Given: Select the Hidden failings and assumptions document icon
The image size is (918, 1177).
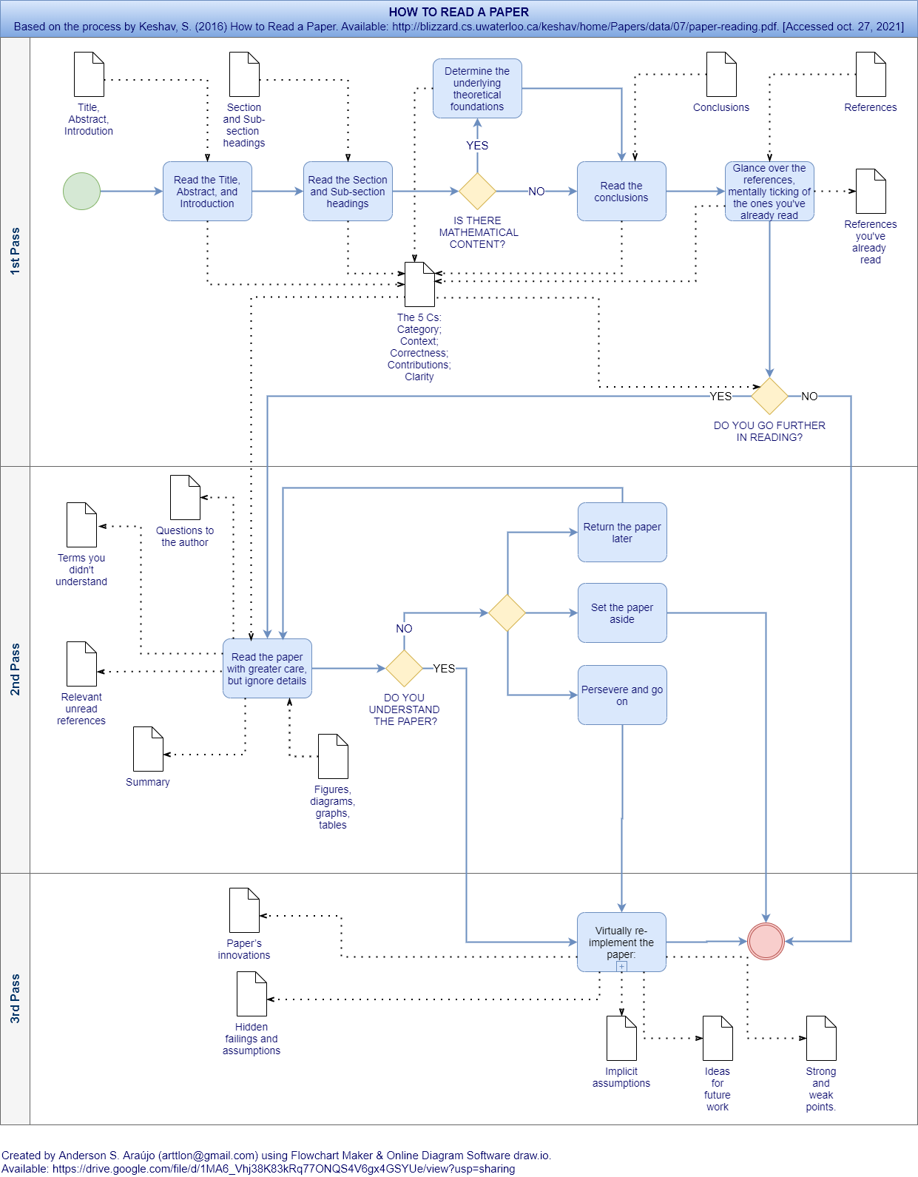Looking at the screenshot, I should [252, 994].
